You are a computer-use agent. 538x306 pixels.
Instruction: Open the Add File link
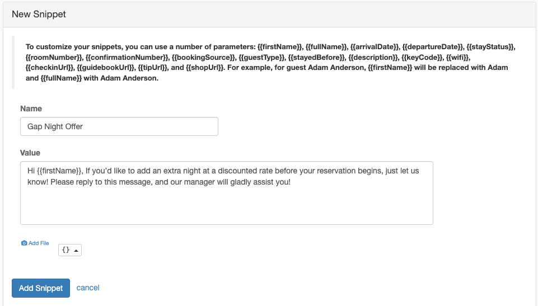35,243
